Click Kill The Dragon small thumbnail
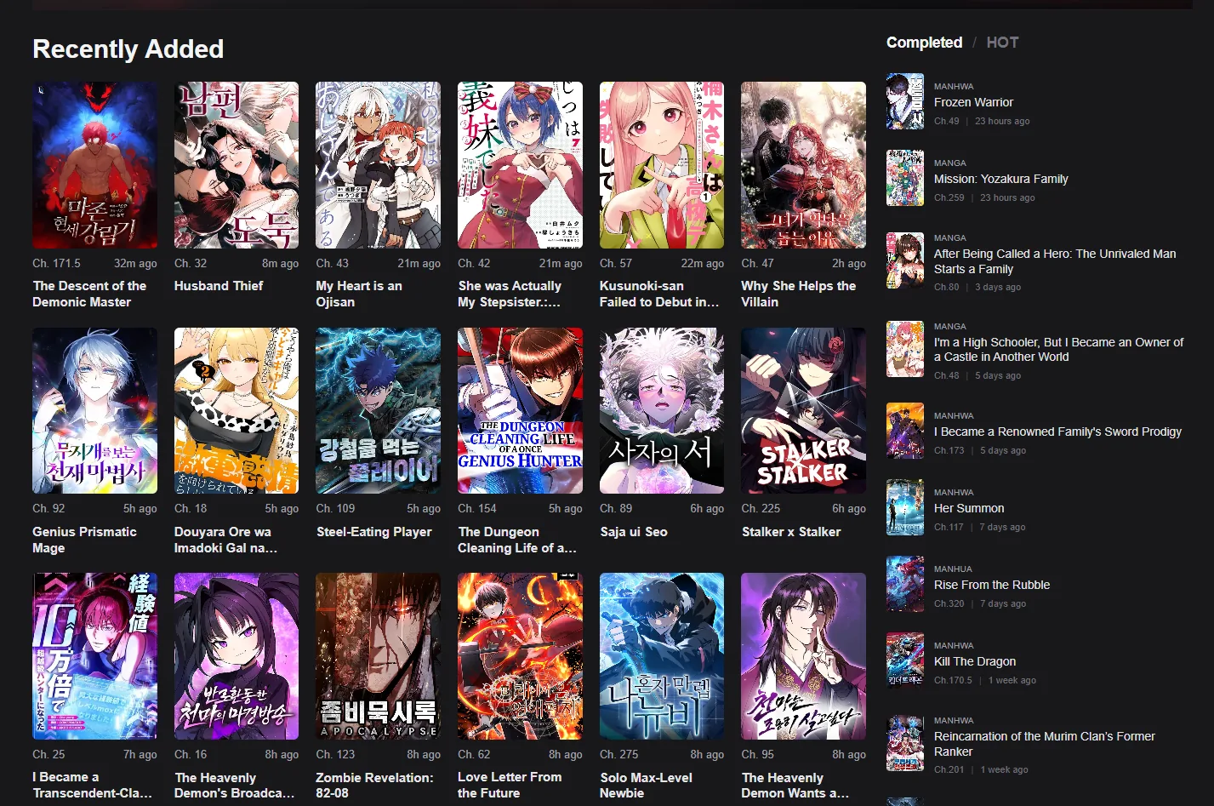This screenshot has height=806, width=1214. point(905,660)
